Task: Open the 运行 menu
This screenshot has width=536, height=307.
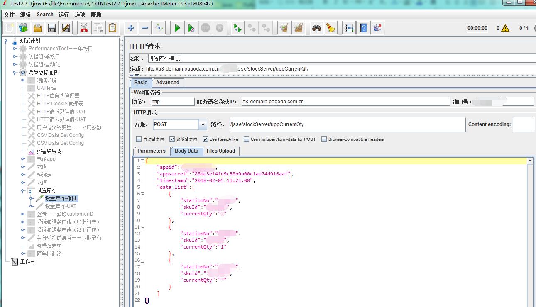Action: 64,15
